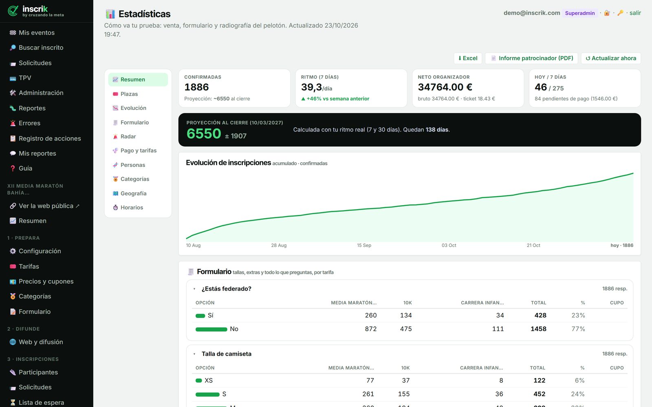Screen dimensions: 652x407
Task: Click the Web y difusión globe icon
Action: (13, 342)
